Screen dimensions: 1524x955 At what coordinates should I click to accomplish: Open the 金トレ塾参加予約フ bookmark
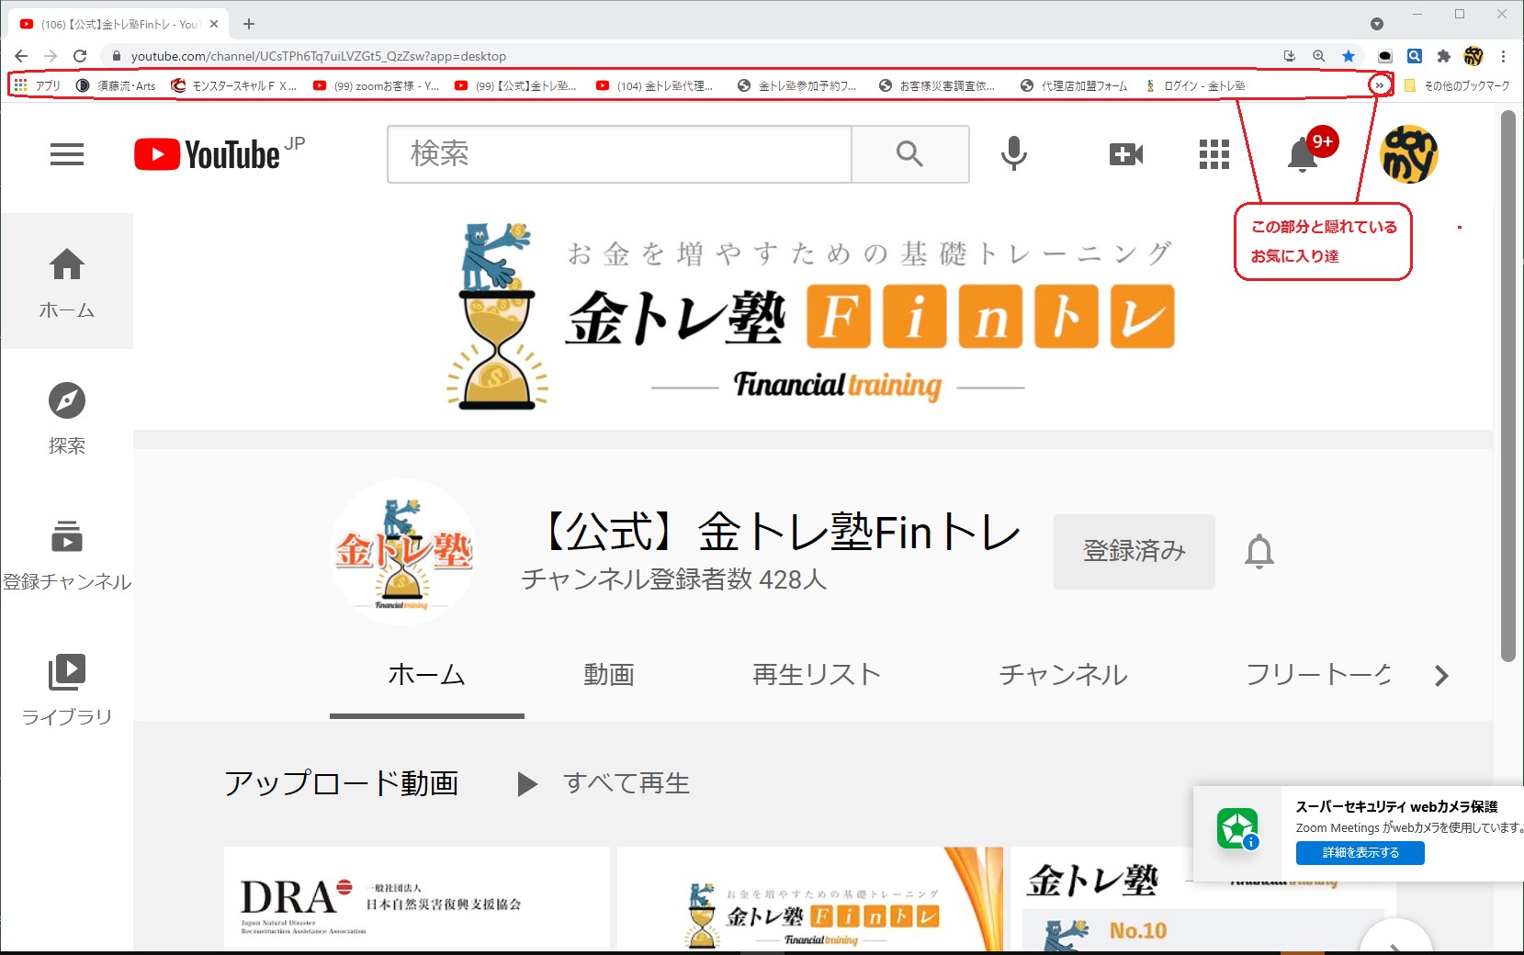tap(797, 85)
